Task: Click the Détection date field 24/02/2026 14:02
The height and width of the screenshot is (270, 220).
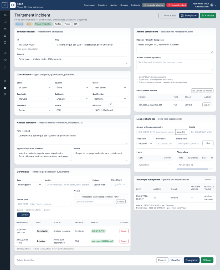Action: [110, 110]
